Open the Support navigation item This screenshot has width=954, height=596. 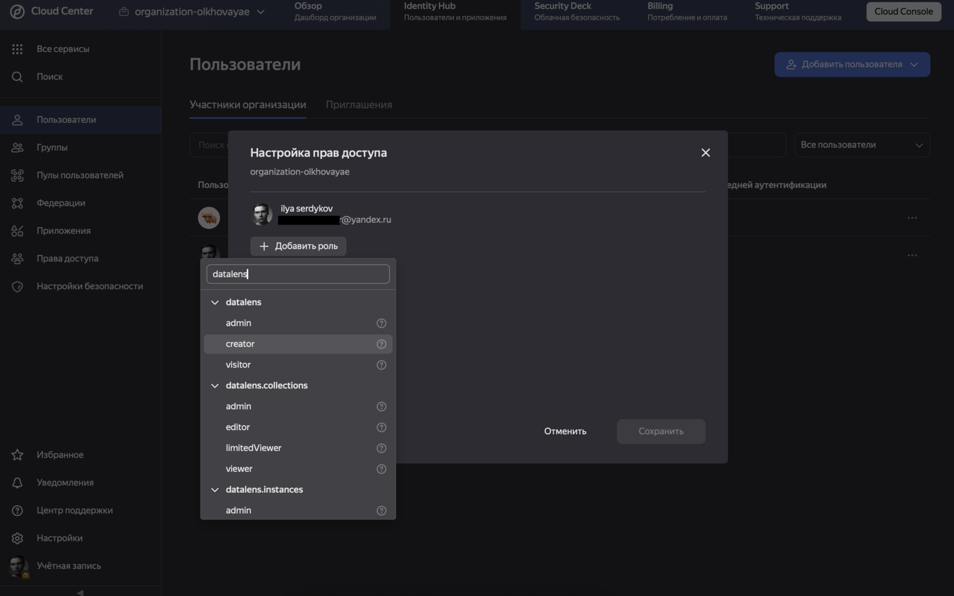(798, 11)
